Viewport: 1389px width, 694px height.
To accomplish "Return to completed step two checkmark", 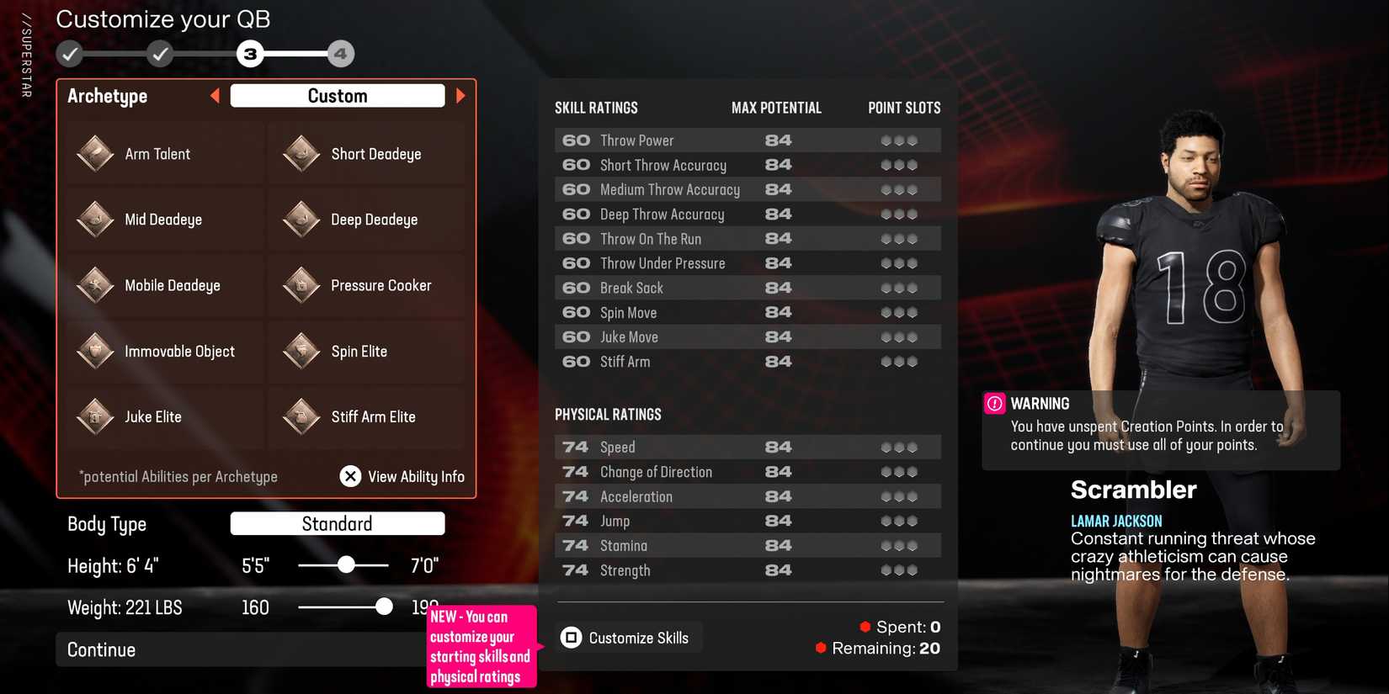I will tap(159, 54).
